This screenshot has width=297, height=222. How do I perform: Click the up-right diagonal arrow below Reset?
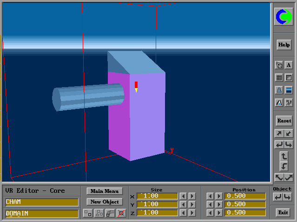point(279,133)
